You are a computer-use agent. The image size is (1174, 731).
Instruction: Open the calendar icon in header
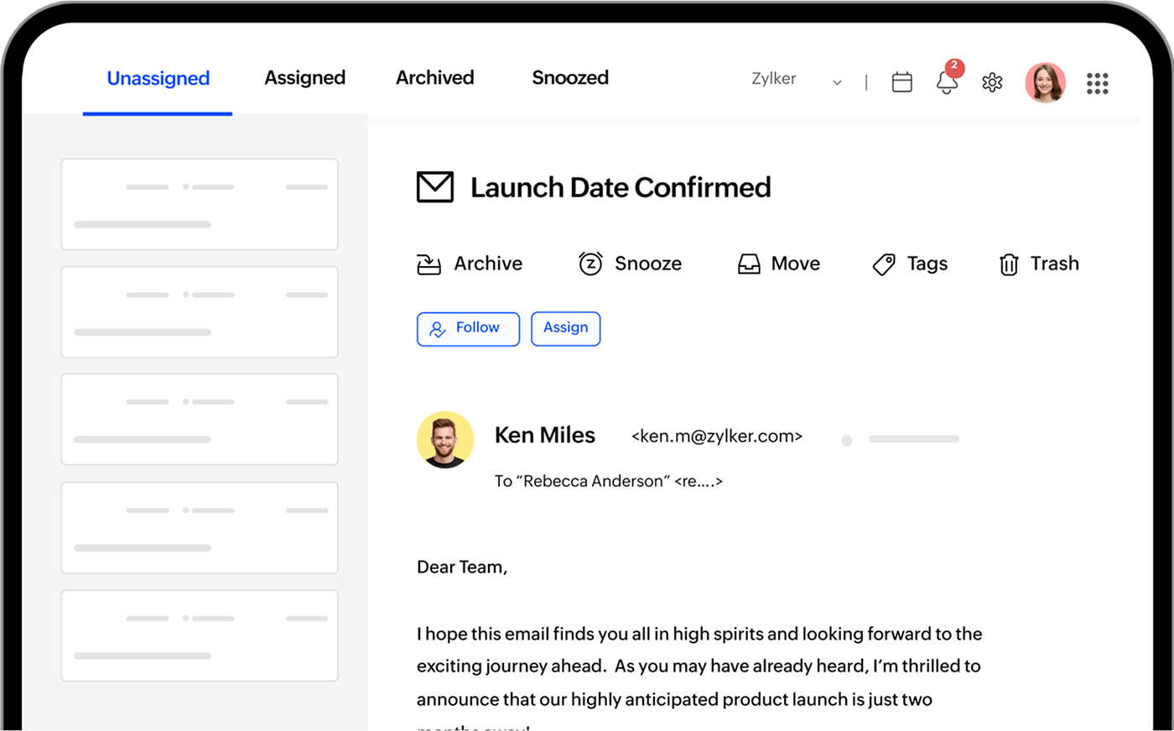(901, 82)
